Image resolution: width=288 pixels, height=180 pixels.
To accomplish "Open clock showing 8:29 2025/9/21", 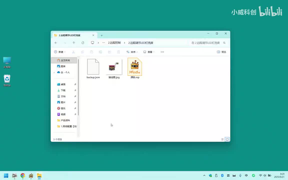I will pyautogui.click(x=279, y=175).
